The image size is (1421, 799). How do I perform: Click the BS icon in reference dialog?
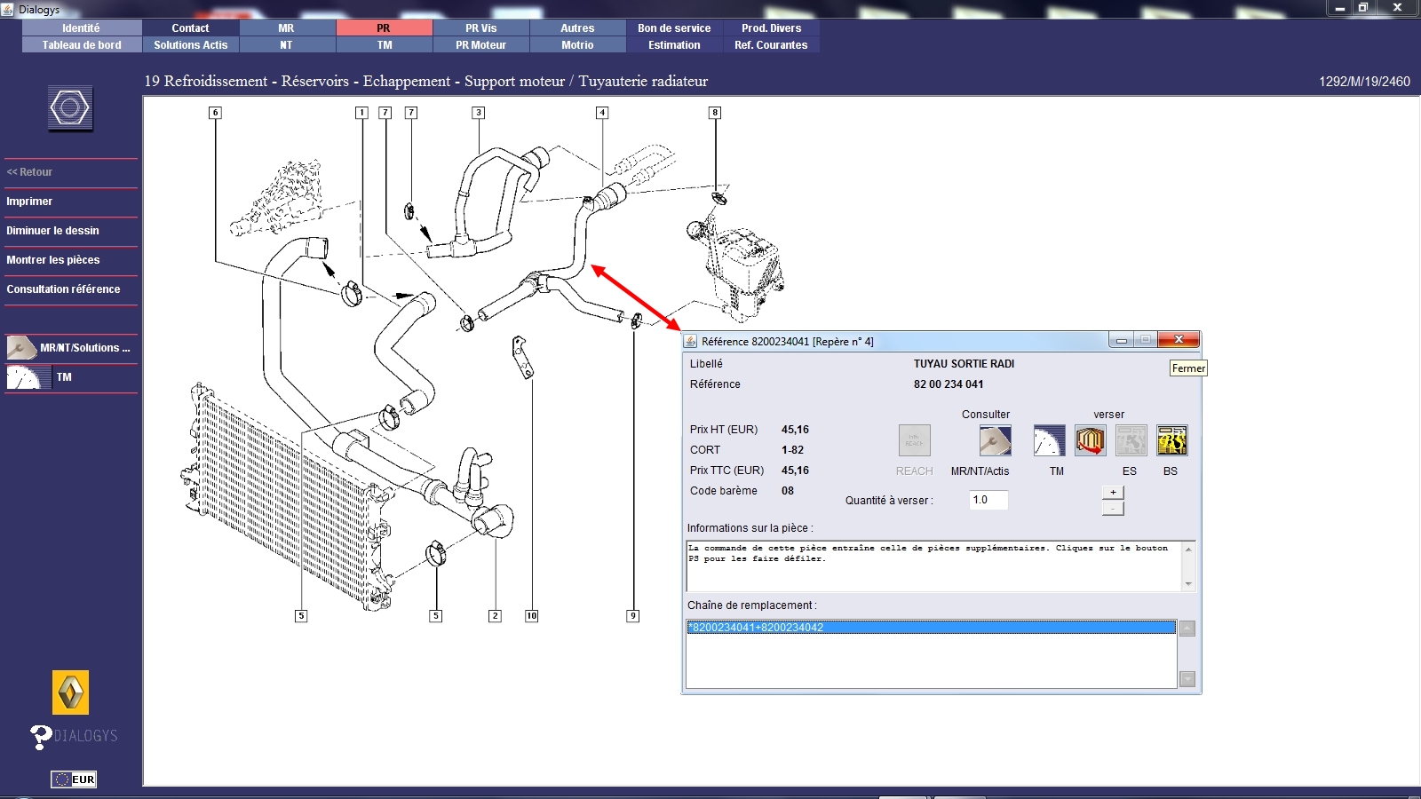coord(1171,440)
